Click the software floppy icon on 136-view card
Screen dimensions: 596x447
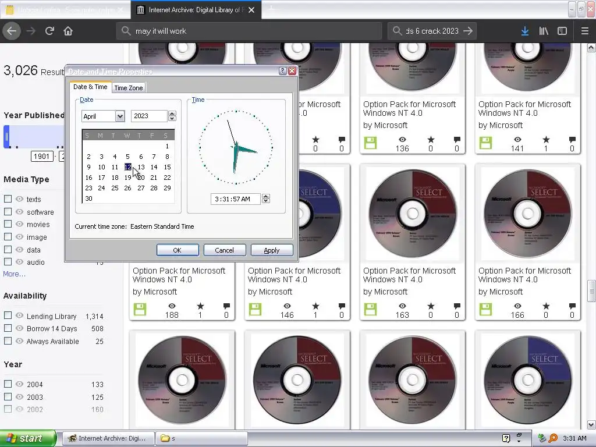click(370, 143)
